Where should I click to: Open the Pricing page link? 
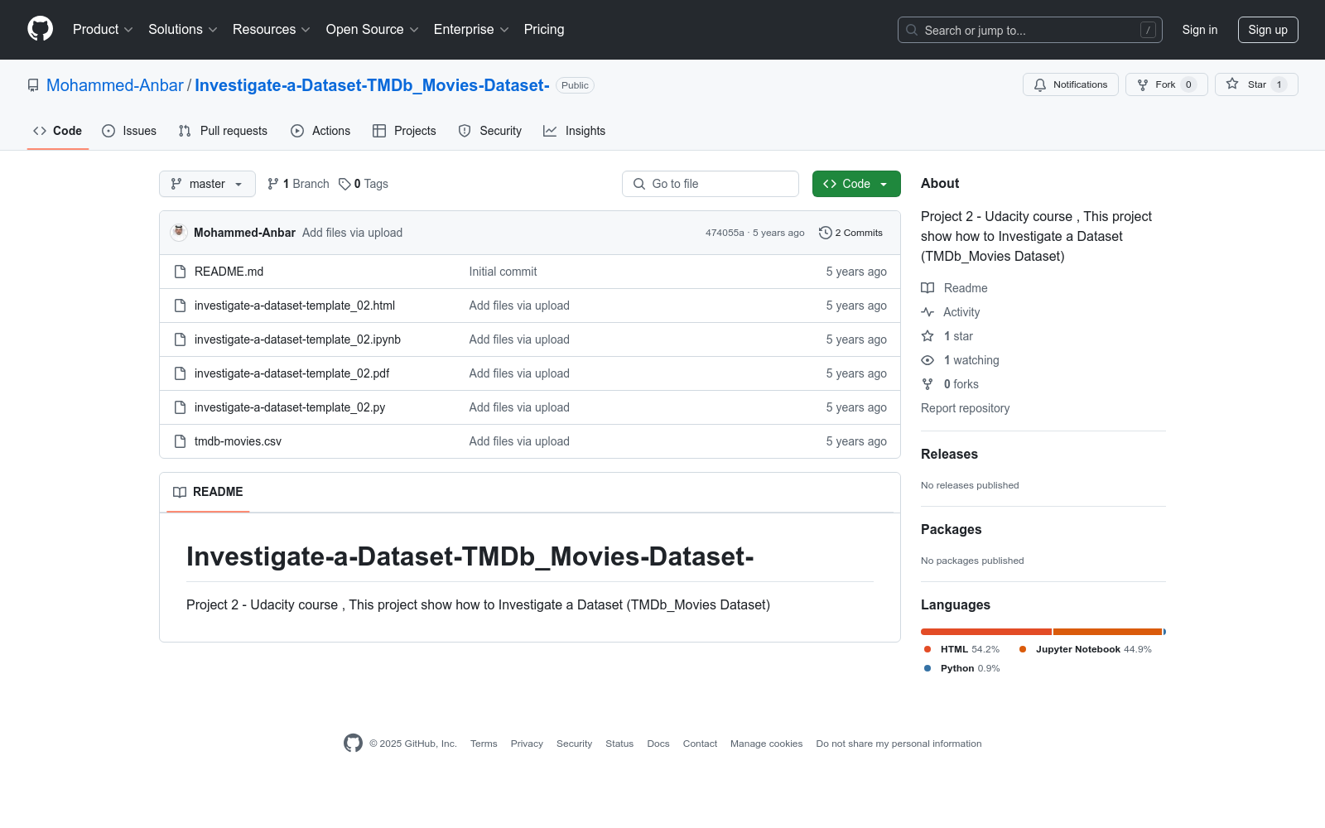(x=544, y=29)
